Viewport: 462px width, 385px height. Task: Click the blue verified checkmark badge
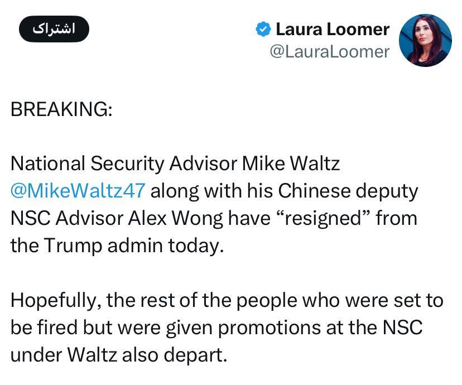tap(263, 29)
